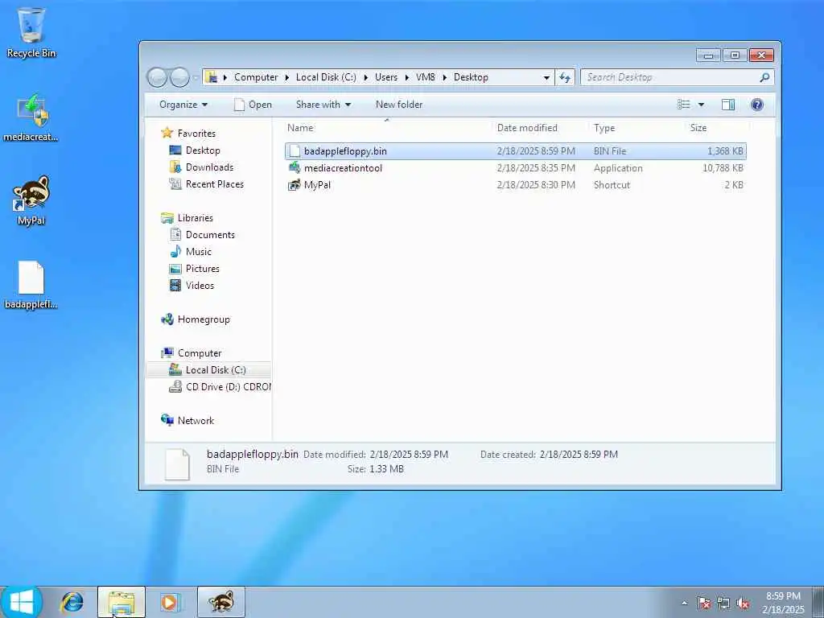The height and width of the screenshot is (618, 824).
Task: Click the Open toolbar button
Action: (x=253, y=105)
